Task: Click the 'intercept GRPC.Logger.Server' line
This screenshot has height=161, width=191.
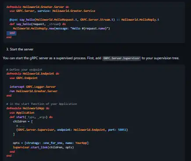Action: click(32, 87)
